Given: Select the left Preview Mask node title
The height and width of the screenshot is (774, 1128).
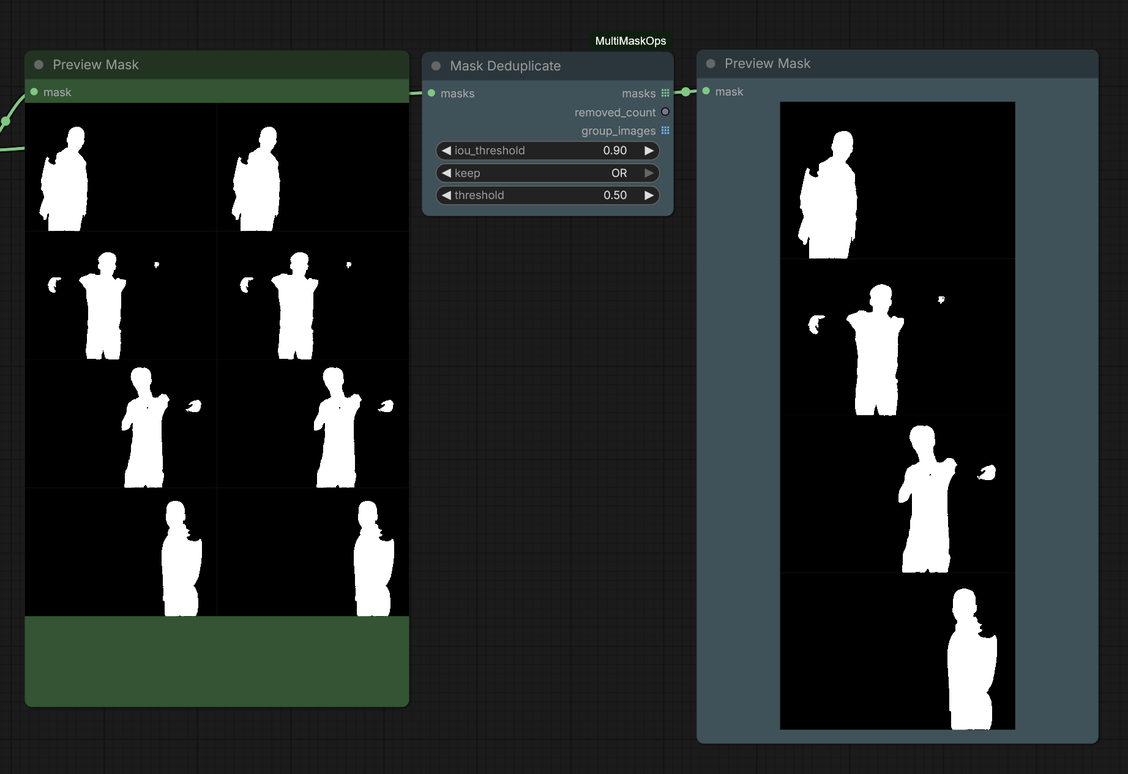Looking at the screenshot, I should (95, 65).
